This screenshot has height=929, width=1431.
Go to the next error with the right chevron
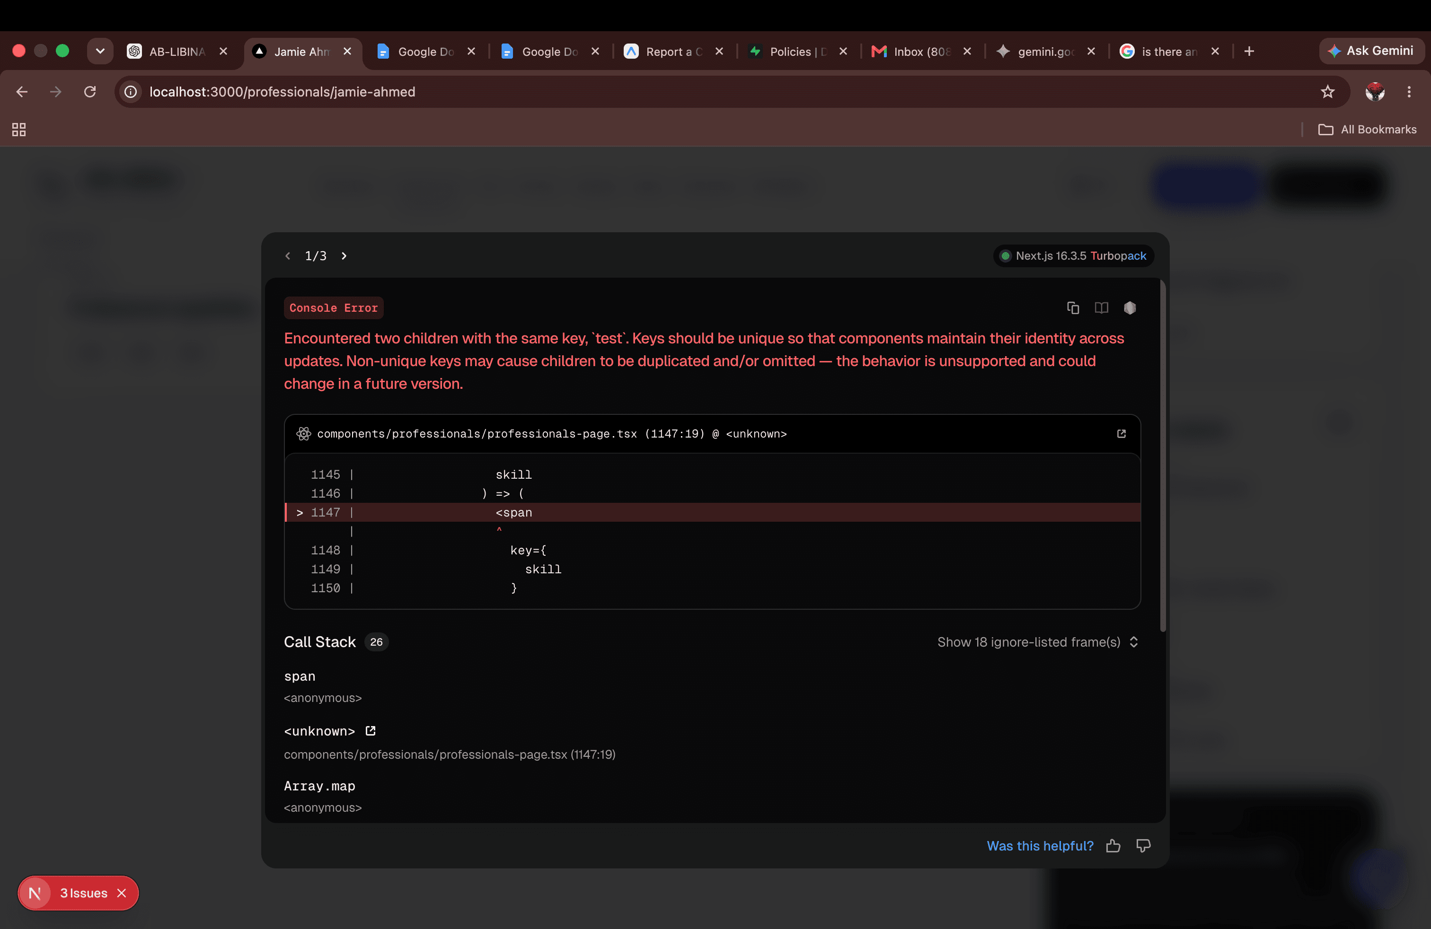pyautogui.click(x=344, y=256)
